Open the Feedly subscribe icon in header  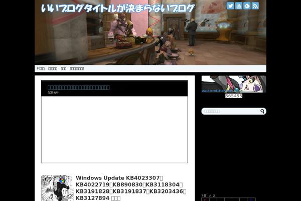[x=247, y=6]
